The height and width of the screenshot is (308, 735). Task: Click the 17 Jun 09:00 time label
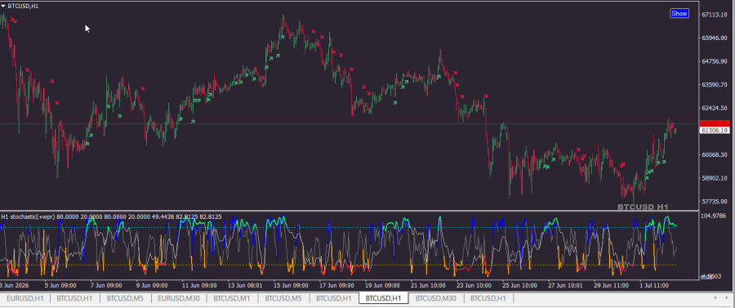(x=337, y=285)
